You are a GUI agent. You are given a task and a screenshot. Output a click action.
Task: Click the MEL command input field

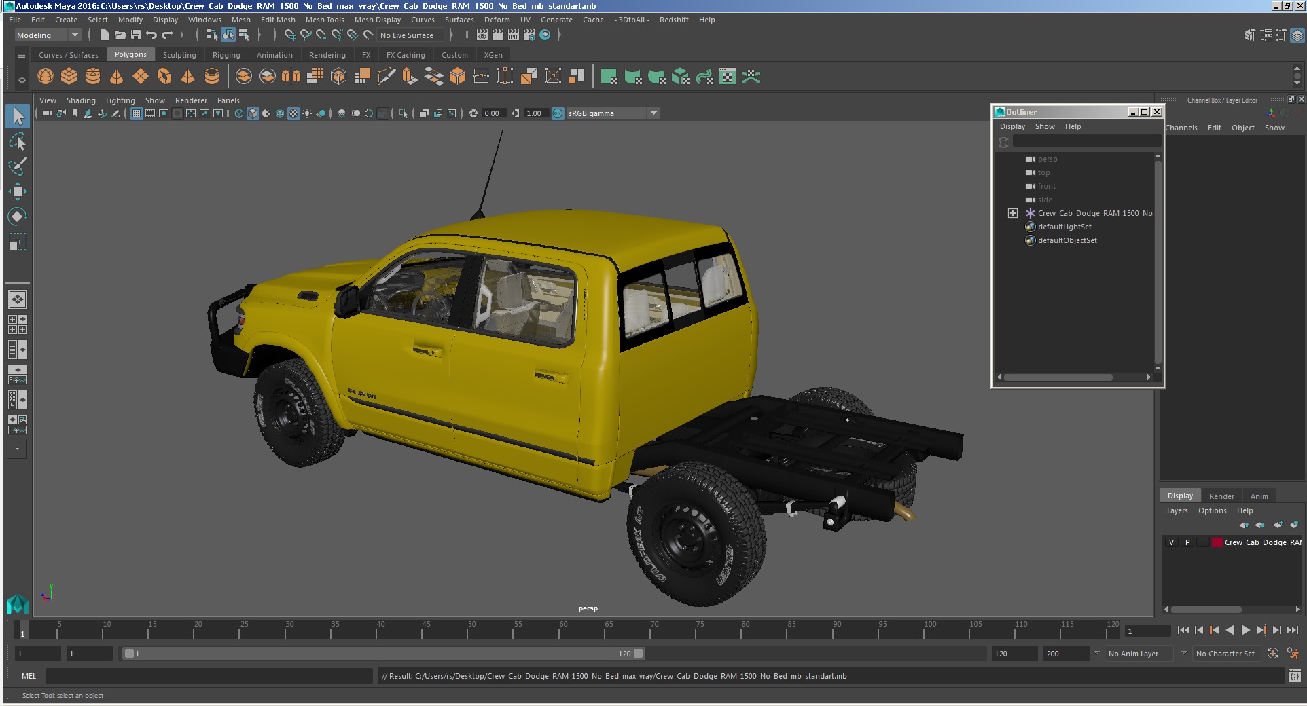[x=209, y=676]
